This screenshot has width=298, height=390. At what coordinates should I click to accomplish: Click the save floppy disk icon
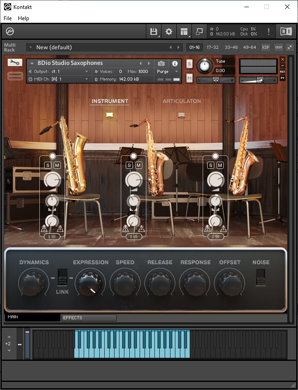[153, 32]
